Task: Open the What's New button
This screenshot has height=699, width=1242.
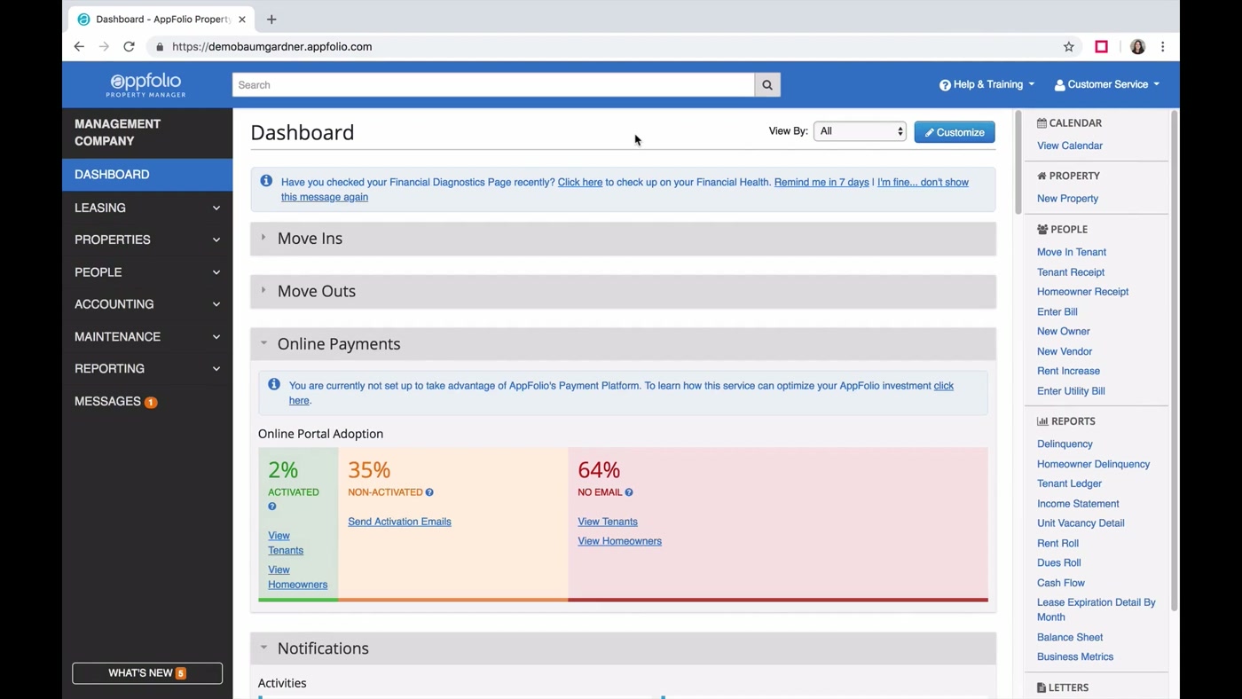Action: pos(147,673)
